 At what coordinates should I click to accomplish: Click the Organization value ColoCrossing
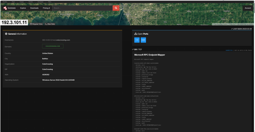(47, 64)
